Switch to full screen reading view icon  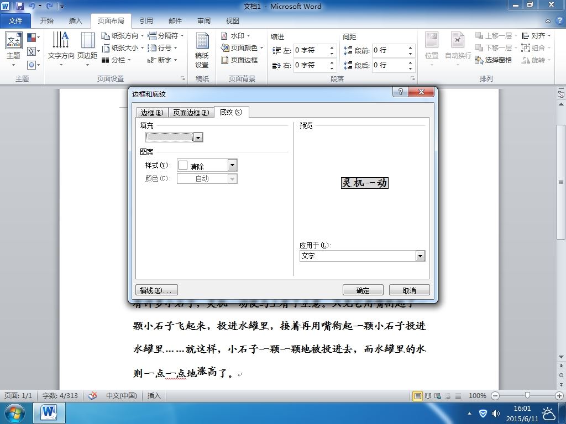click(x=428, y=396)
